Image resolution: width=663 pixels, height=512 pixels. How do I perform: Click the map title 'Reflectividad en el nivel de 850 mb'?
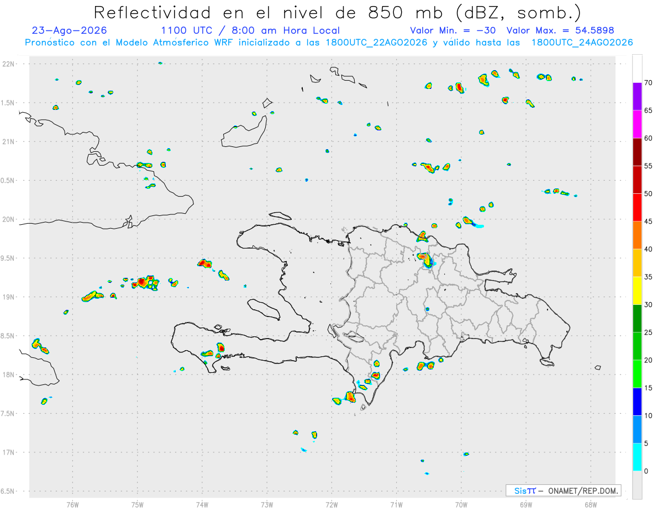coord(271,12)
